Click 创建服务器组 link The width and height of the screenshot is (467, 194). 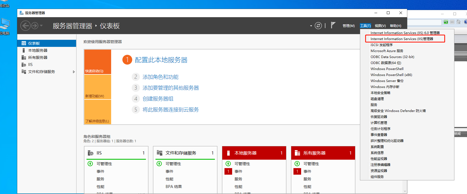point(158,99)
